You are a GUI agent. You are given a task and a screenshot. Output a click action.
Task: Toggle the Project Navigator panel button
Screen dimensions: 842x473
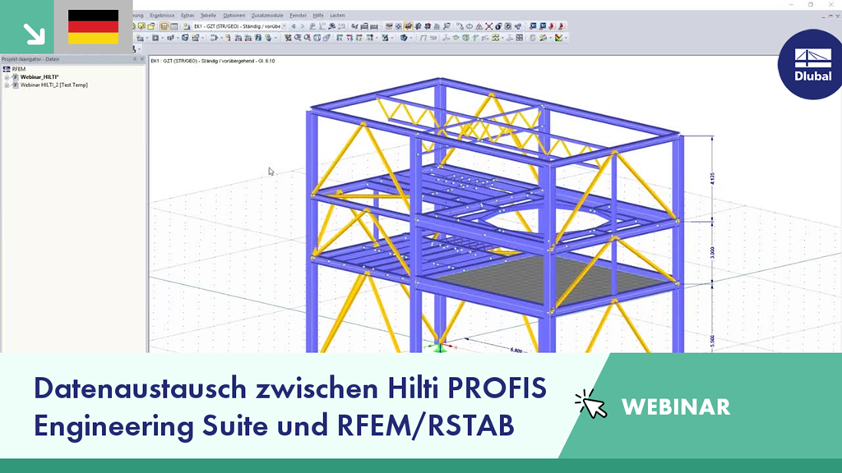(x=164, y=26)
